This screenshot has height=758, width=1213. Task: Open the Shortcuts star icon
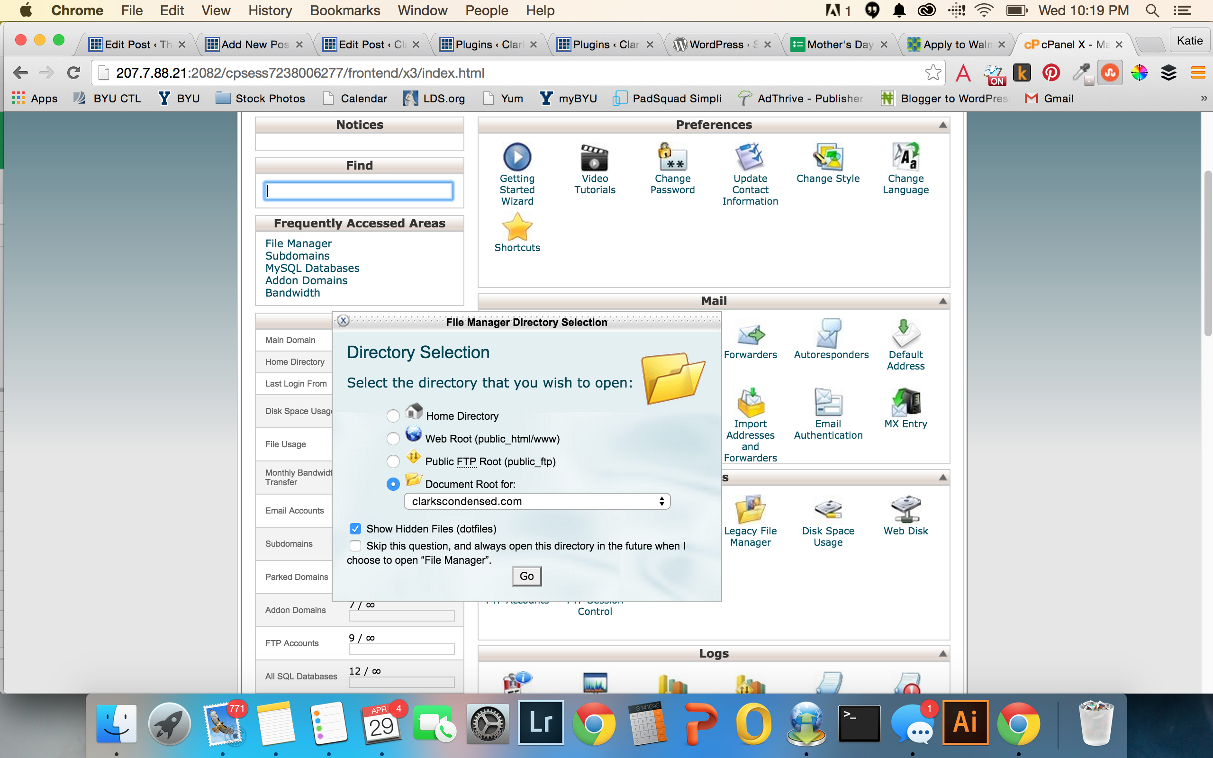[x=517, y=226]
